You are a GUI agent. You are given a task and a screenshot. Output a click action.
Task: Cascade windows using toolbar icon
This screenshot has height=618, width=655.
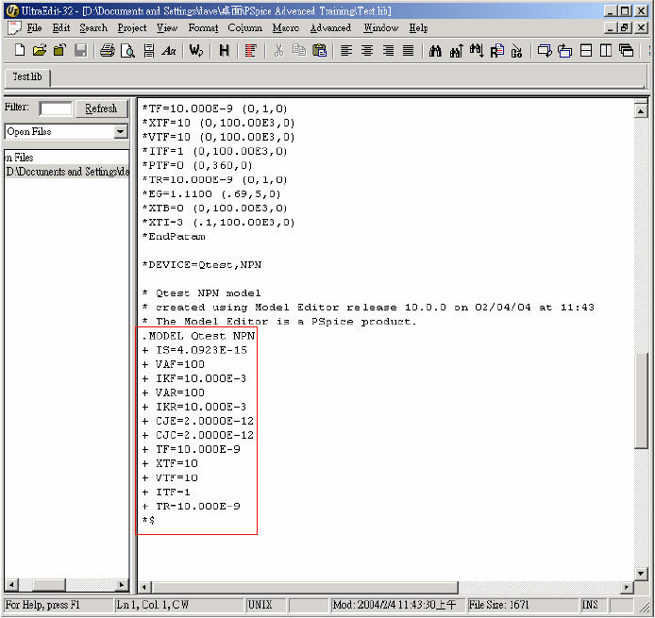626,51
